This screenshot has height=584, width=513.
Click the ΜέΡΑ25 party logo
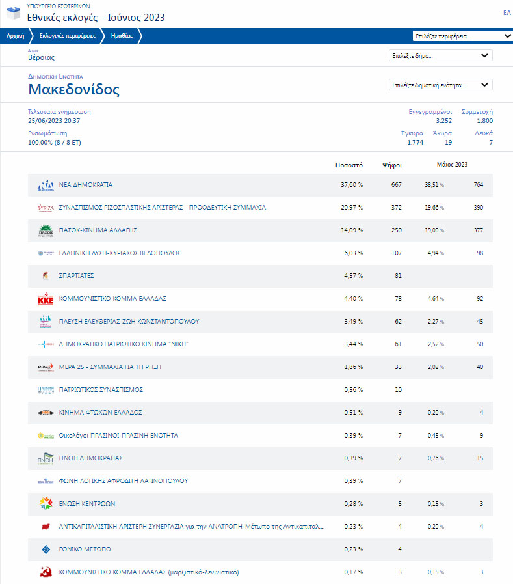pos(46,367)
